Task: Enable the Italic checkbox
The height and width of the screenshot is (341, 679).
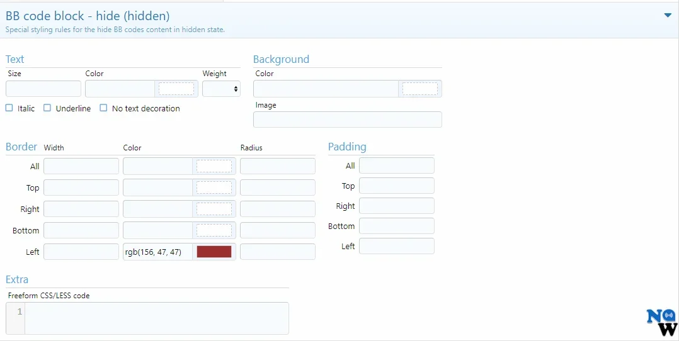Action: point(9,108)
